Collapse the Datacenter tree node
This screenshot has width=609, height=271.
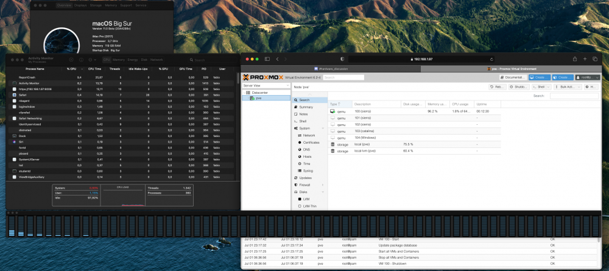244,93
